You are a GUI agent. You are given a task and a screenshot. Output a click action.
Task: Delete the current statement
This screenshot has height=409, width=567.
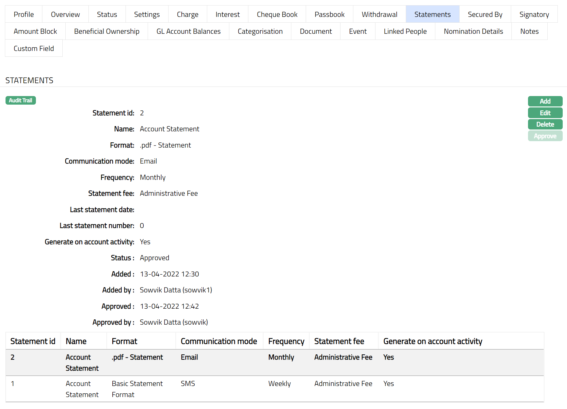(x=545, y=124)
